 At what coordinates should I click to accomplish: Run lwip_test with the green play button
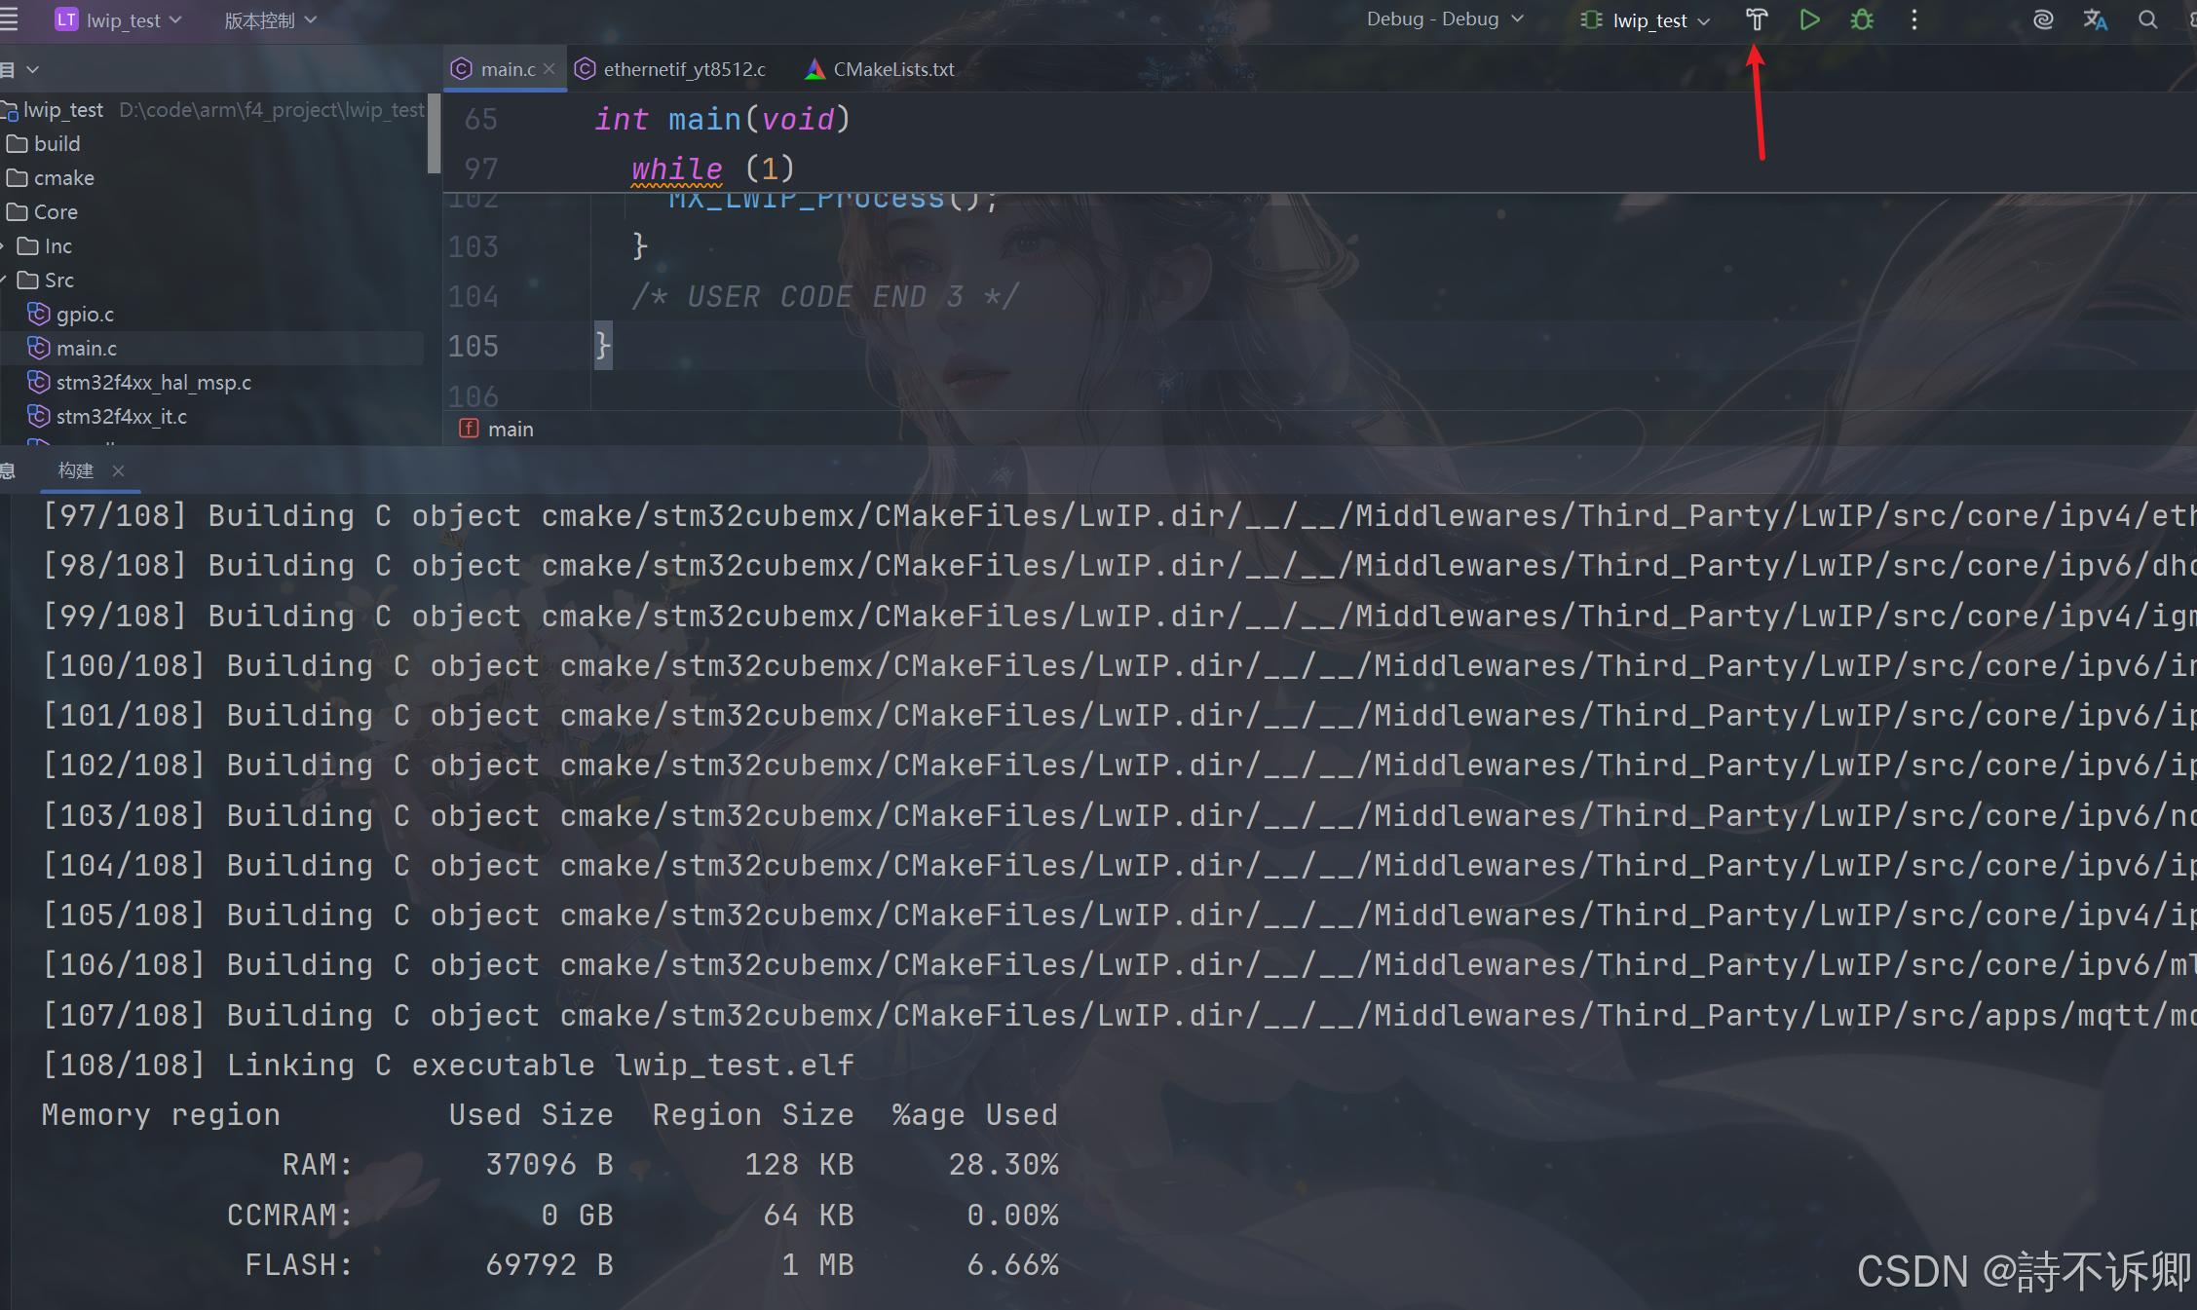pyautogui.click(x=1809, y=19)
